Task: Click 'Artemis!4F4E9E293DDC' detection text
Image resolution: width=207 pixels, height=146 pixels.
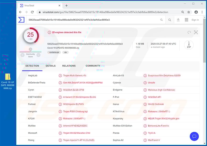Action: pos(75,126)
